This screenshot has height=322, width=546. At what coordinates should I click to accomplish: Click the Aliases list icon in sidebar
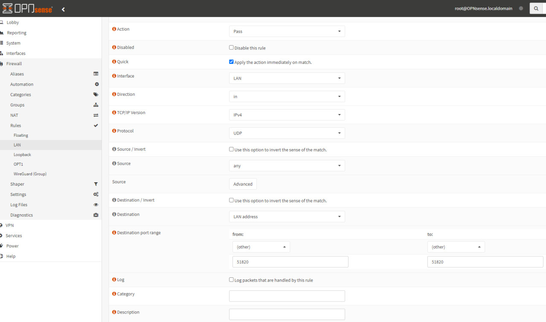[x=96, y=74]
